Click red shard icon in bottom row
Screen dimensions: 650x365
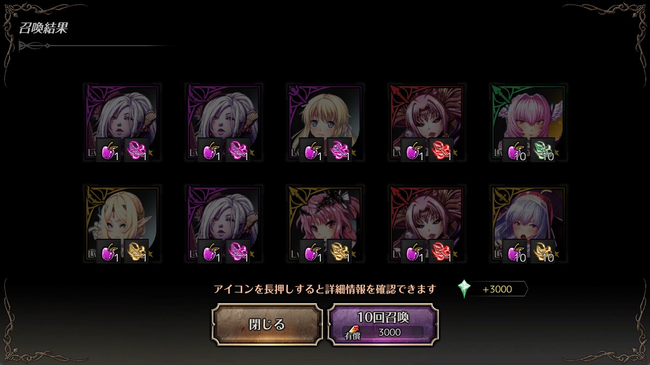coord(441,251)
